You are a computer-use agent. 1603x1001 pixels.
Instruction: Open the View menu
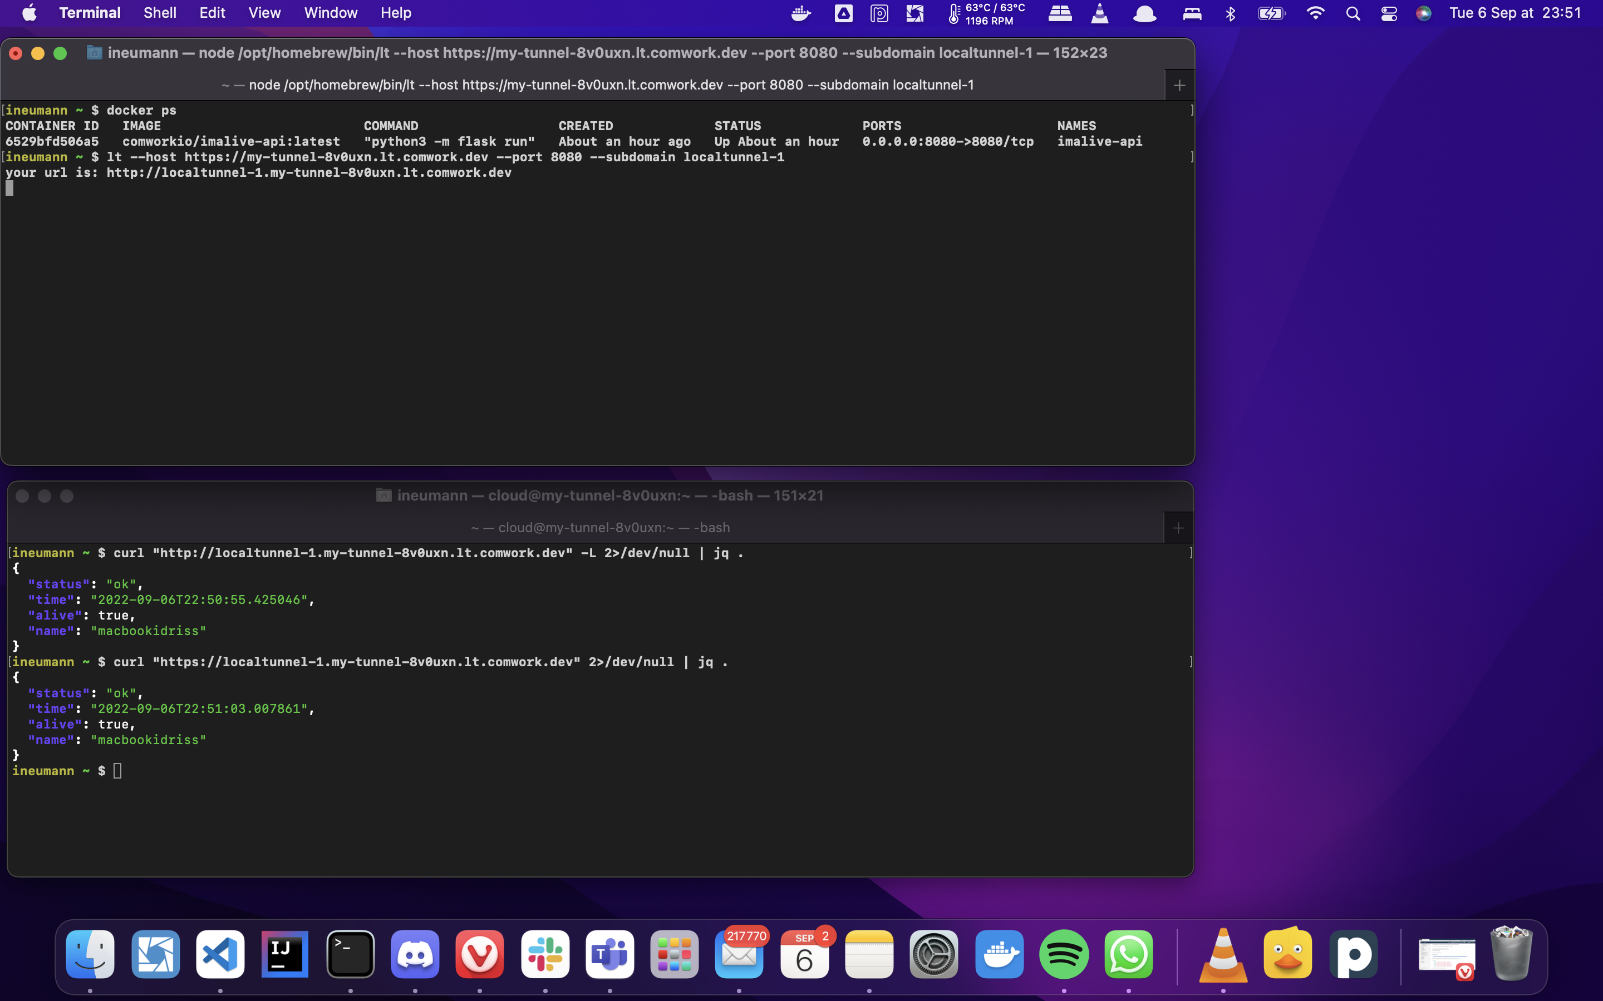(x=264, y=13)
